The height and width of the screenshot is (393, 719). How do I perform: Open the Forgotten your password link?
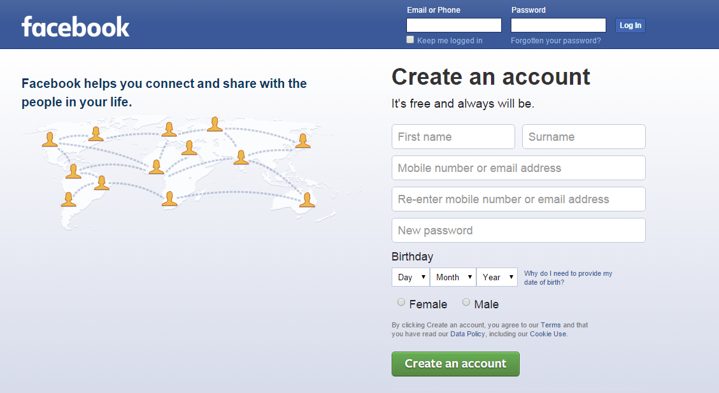(x=556, y=40)
